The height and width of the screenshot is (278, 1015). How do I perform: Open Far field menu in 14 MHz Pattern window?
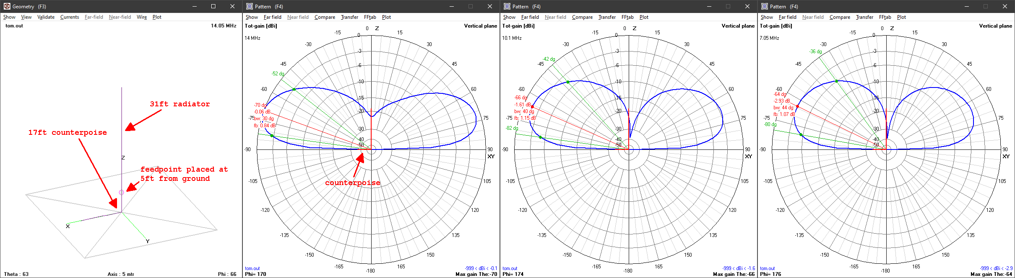point(273,17)
